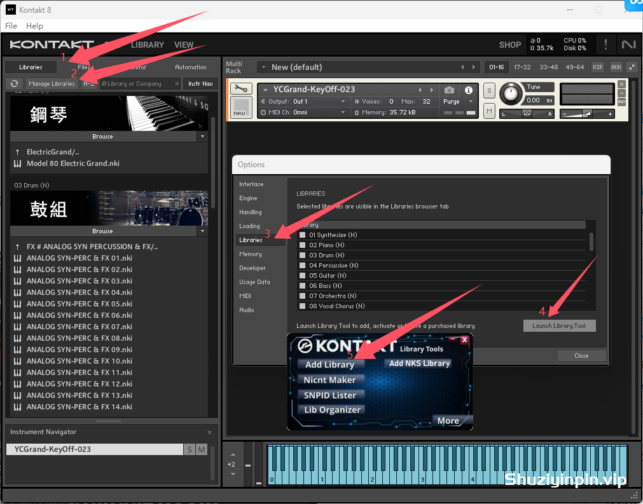Select Audio in Options sidebar
The height and width of the screenshot is (504, 643).
(247, 310)
